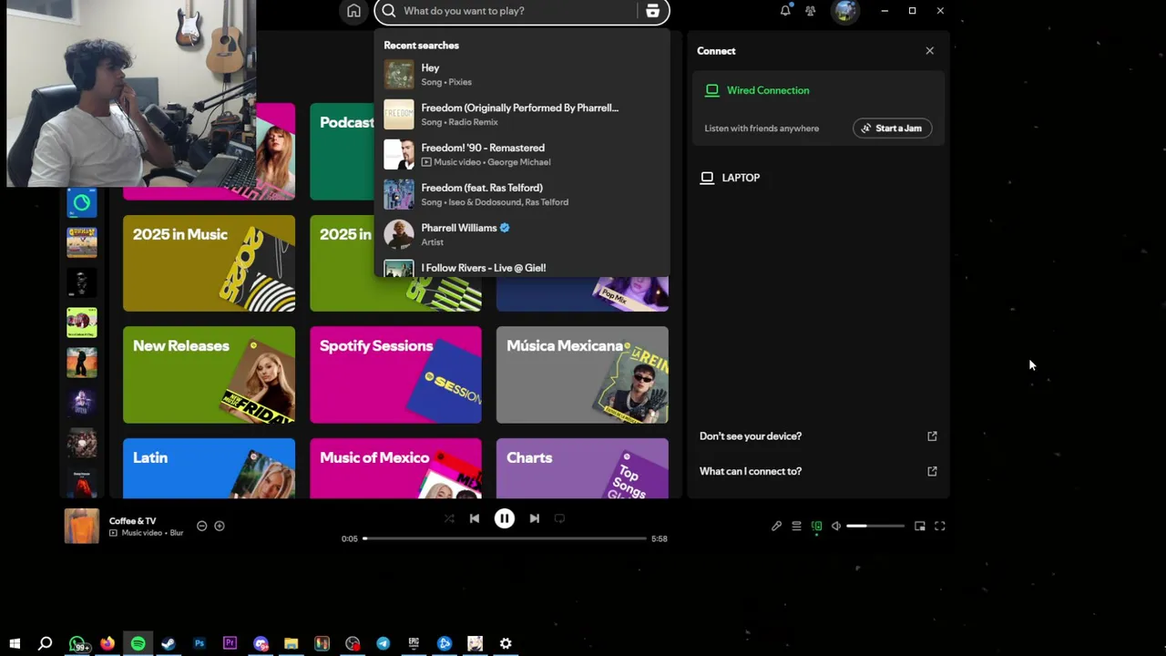Open File Explorer from the taskbar
Viewport: 1166px width, 656px height.
tap(291, 643)
